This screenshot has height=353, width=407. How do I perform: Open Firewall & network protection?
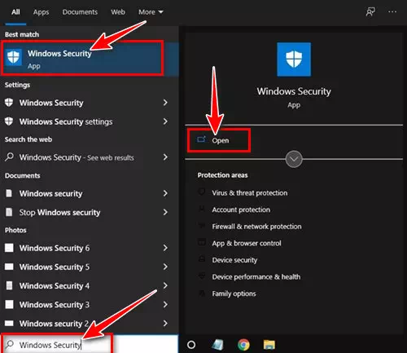pos(256,227)
